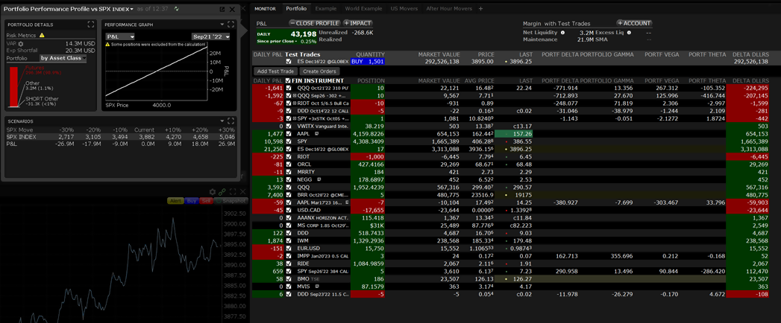Maximize the Portfolio Details panel

[91, 25]
